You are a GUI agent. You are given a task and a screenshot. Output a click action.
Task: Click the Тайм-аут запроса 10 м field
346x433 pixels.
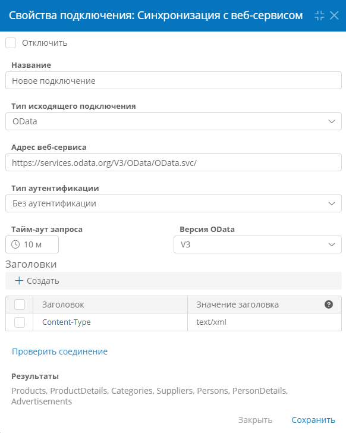32,244
